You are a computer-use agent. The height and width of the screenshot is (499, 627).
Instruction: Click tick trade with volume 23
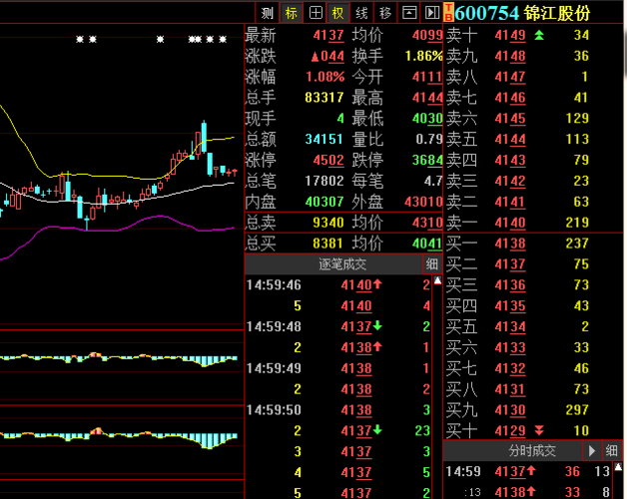coord(338,430)
